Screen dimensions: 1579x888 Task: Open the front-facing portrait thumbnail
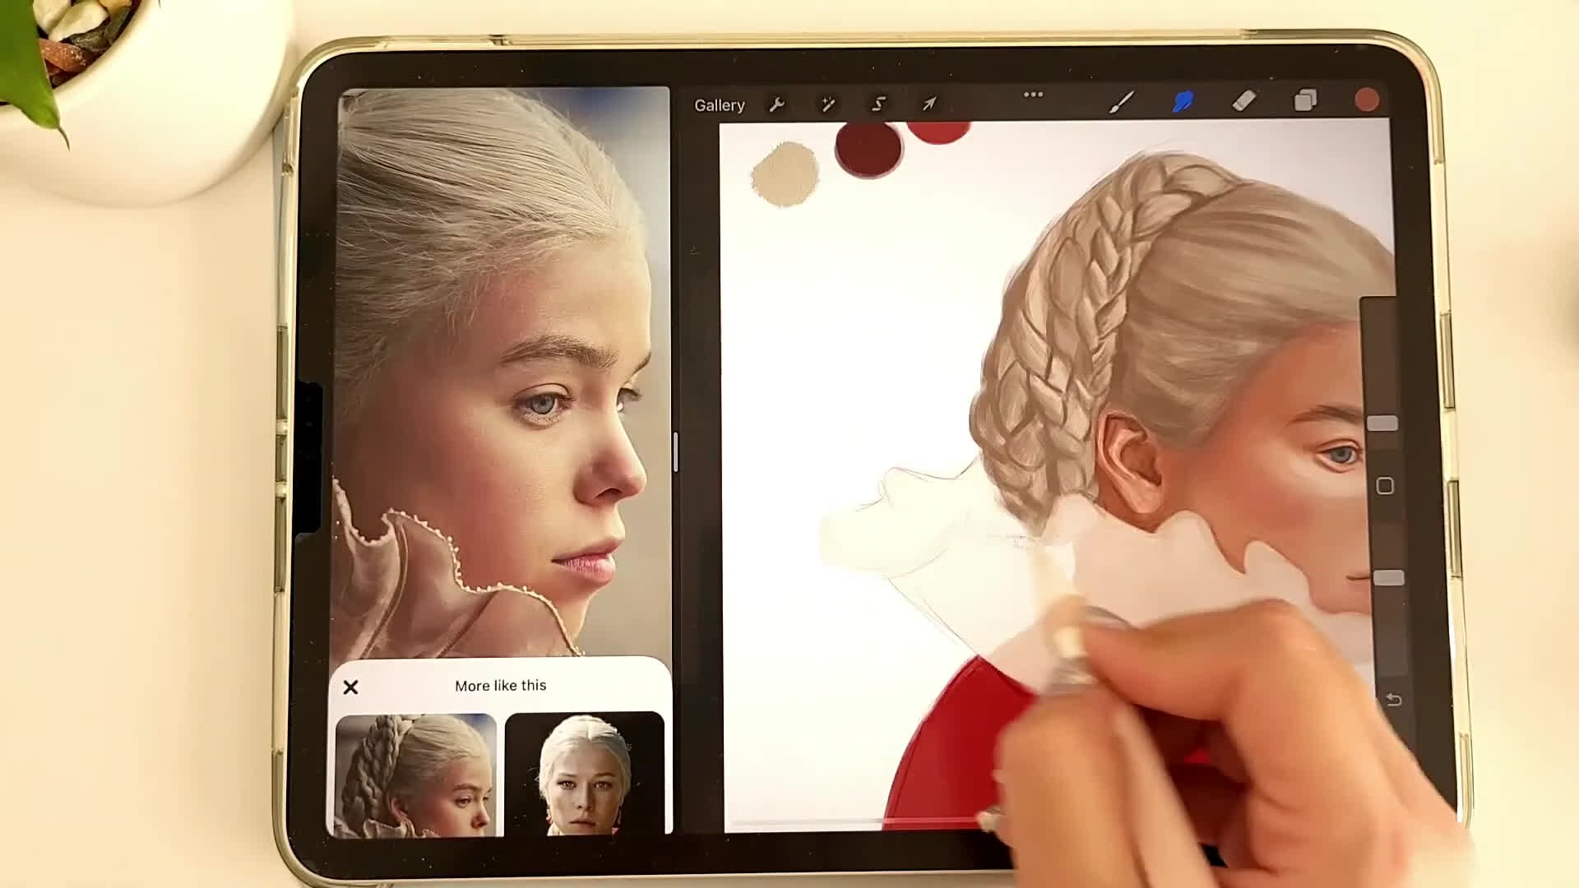[585, 774]
